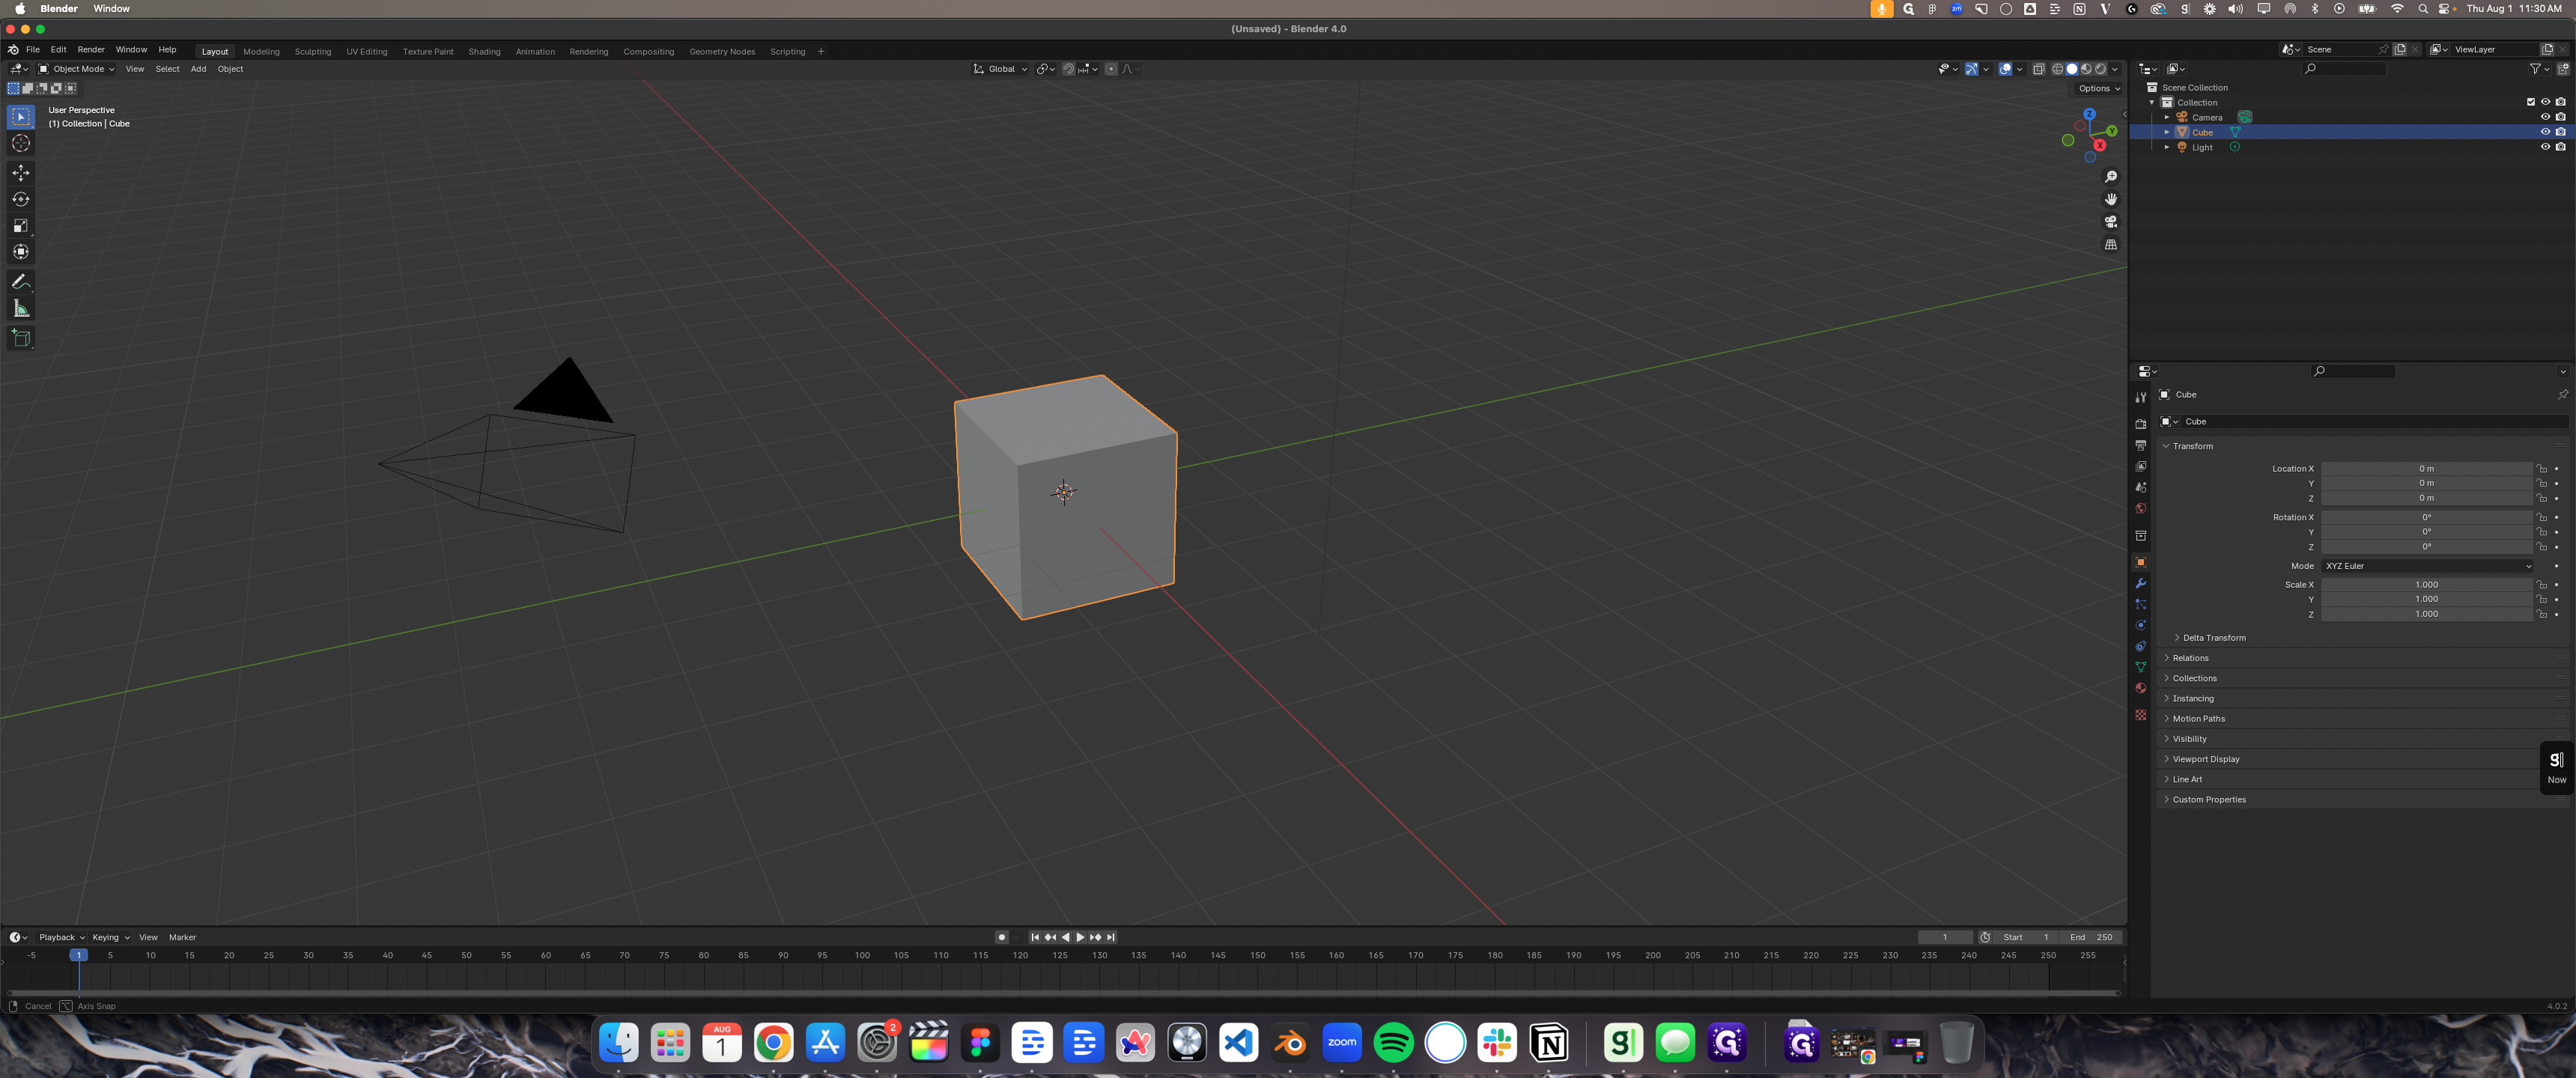Open the Texture properties checker tab

[x=2141, y=714]
